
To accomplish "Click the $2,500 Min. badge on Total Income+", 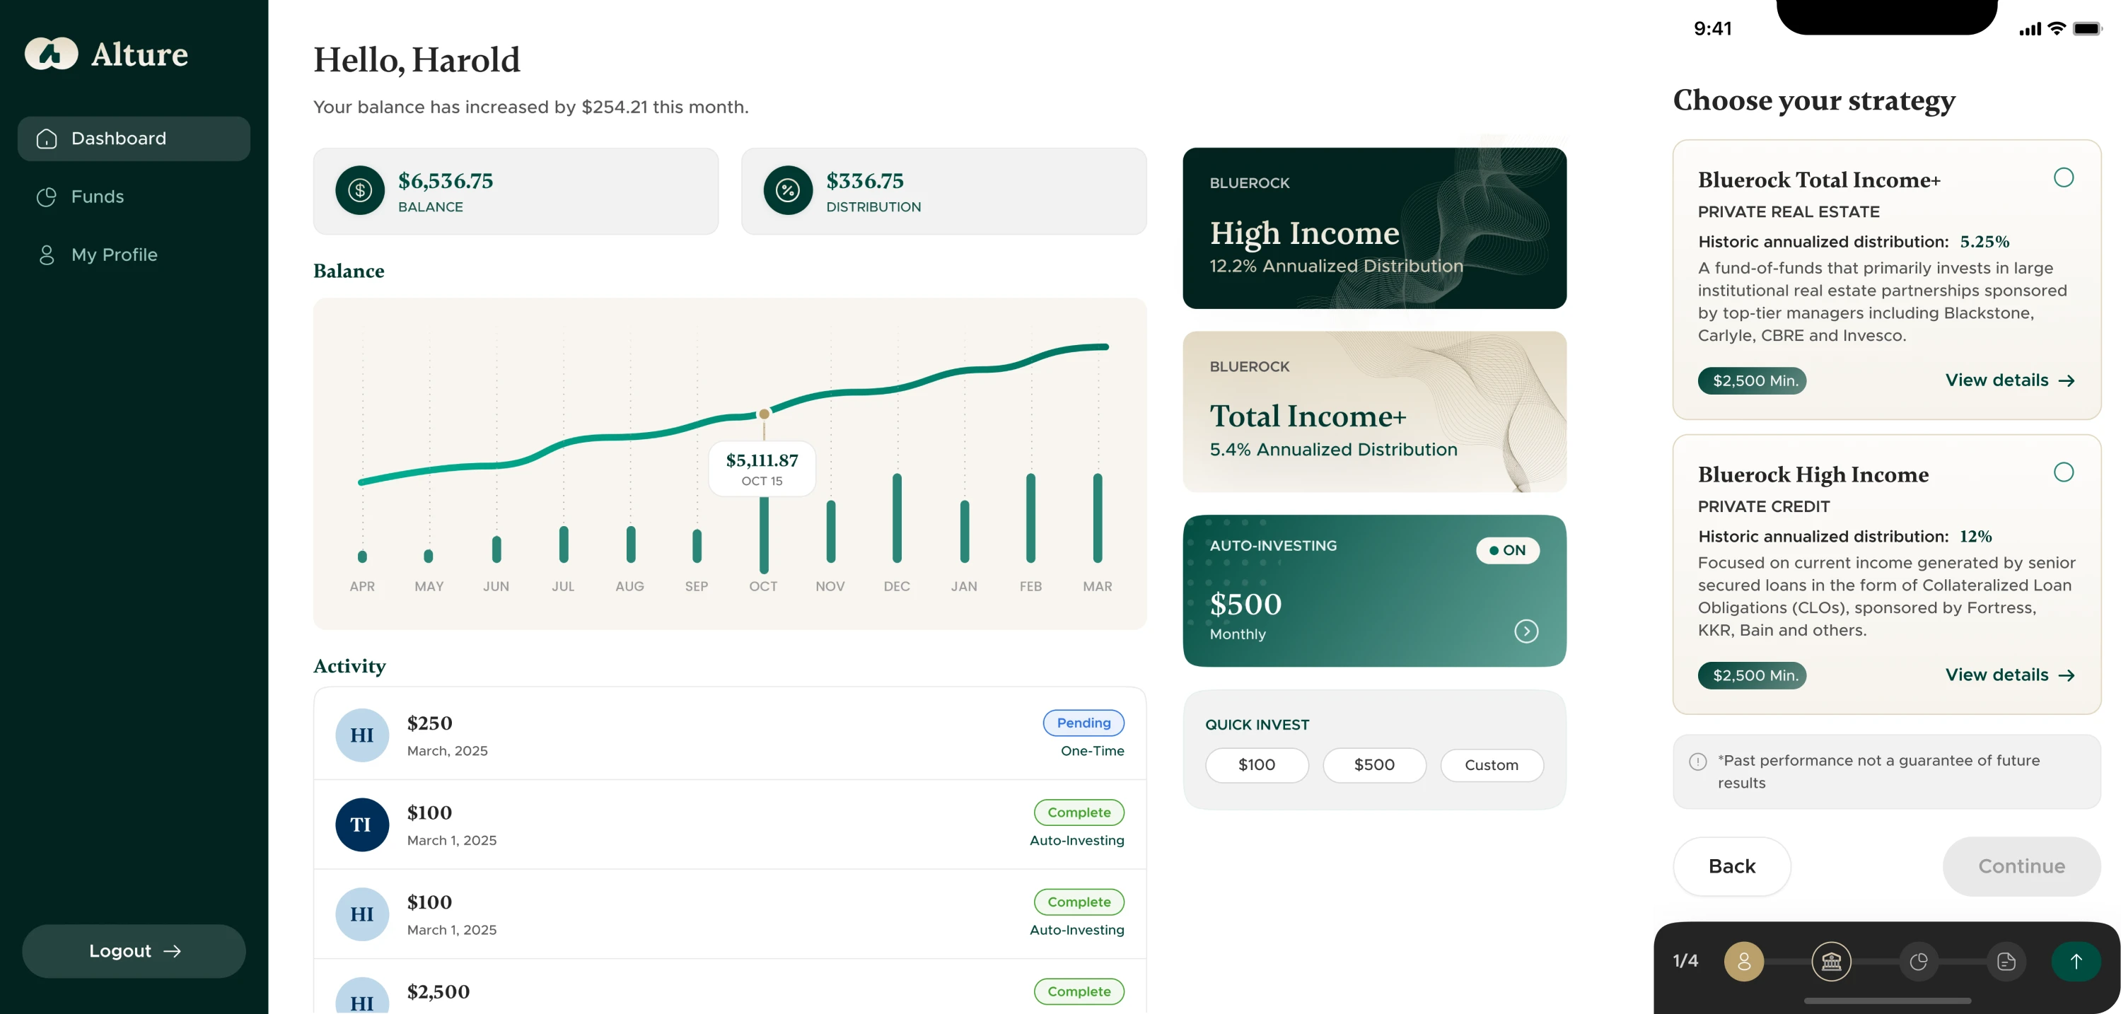I will pyautogui.click(x=1752, y=380).
